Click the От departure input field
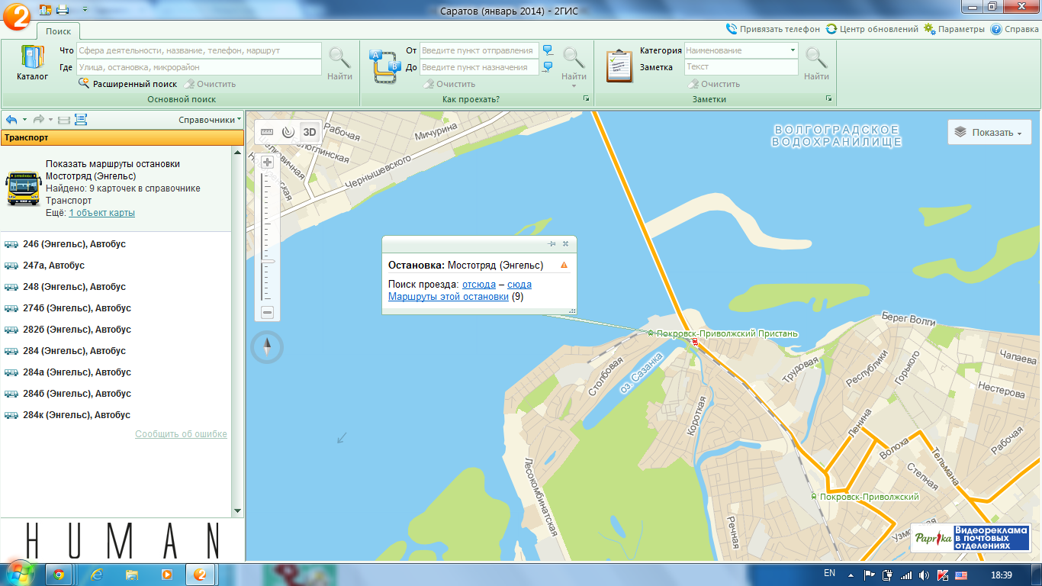 pos(479,50)
